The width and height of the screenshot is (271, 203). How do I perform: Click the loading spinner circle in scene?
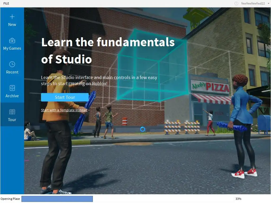point(143,129)
